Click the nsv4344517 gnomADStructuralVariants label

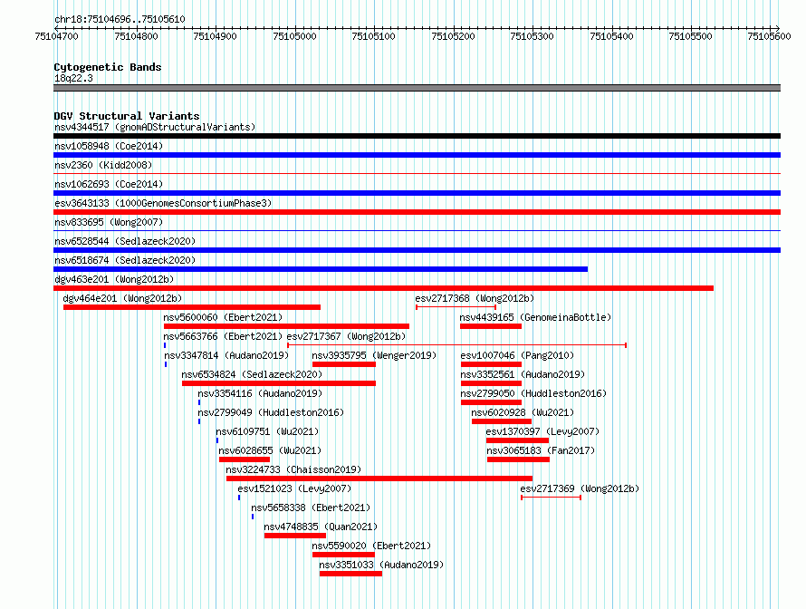pyautogui.click(x=155, y=127)
